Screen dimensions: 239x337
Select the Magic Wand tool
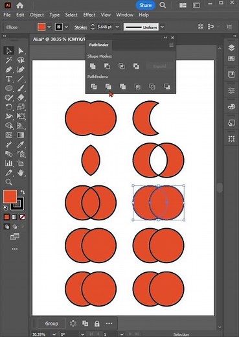[x=8, y=60]
